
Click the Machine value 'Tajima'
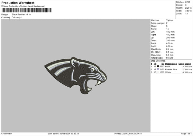pyautogui.click(x=170, y=20)
